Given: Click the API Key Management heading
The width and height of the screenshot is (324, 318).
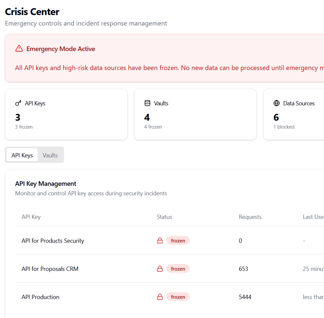Looking at the screenshot, I should pos(46,184).
